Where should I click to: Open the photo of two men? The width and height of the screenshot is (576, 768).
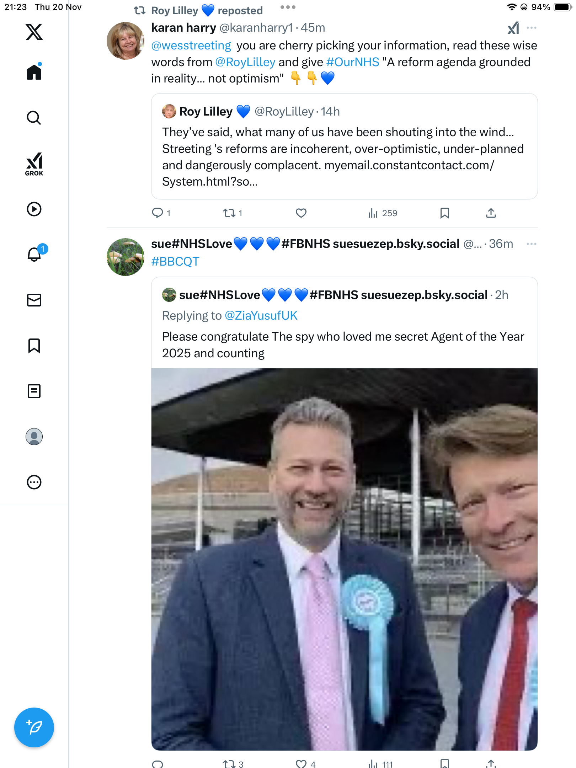[x=344, y=559]
